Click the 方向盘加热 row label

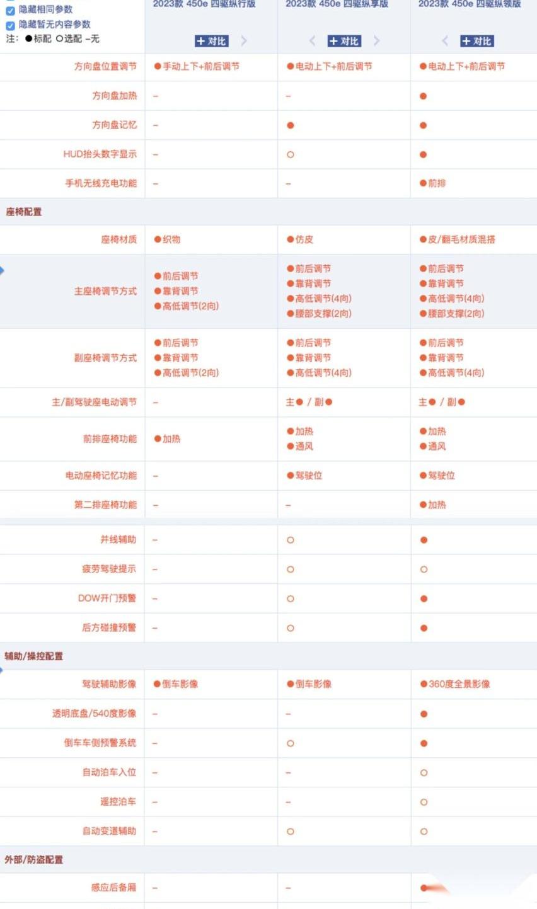[x=114, y=96]
